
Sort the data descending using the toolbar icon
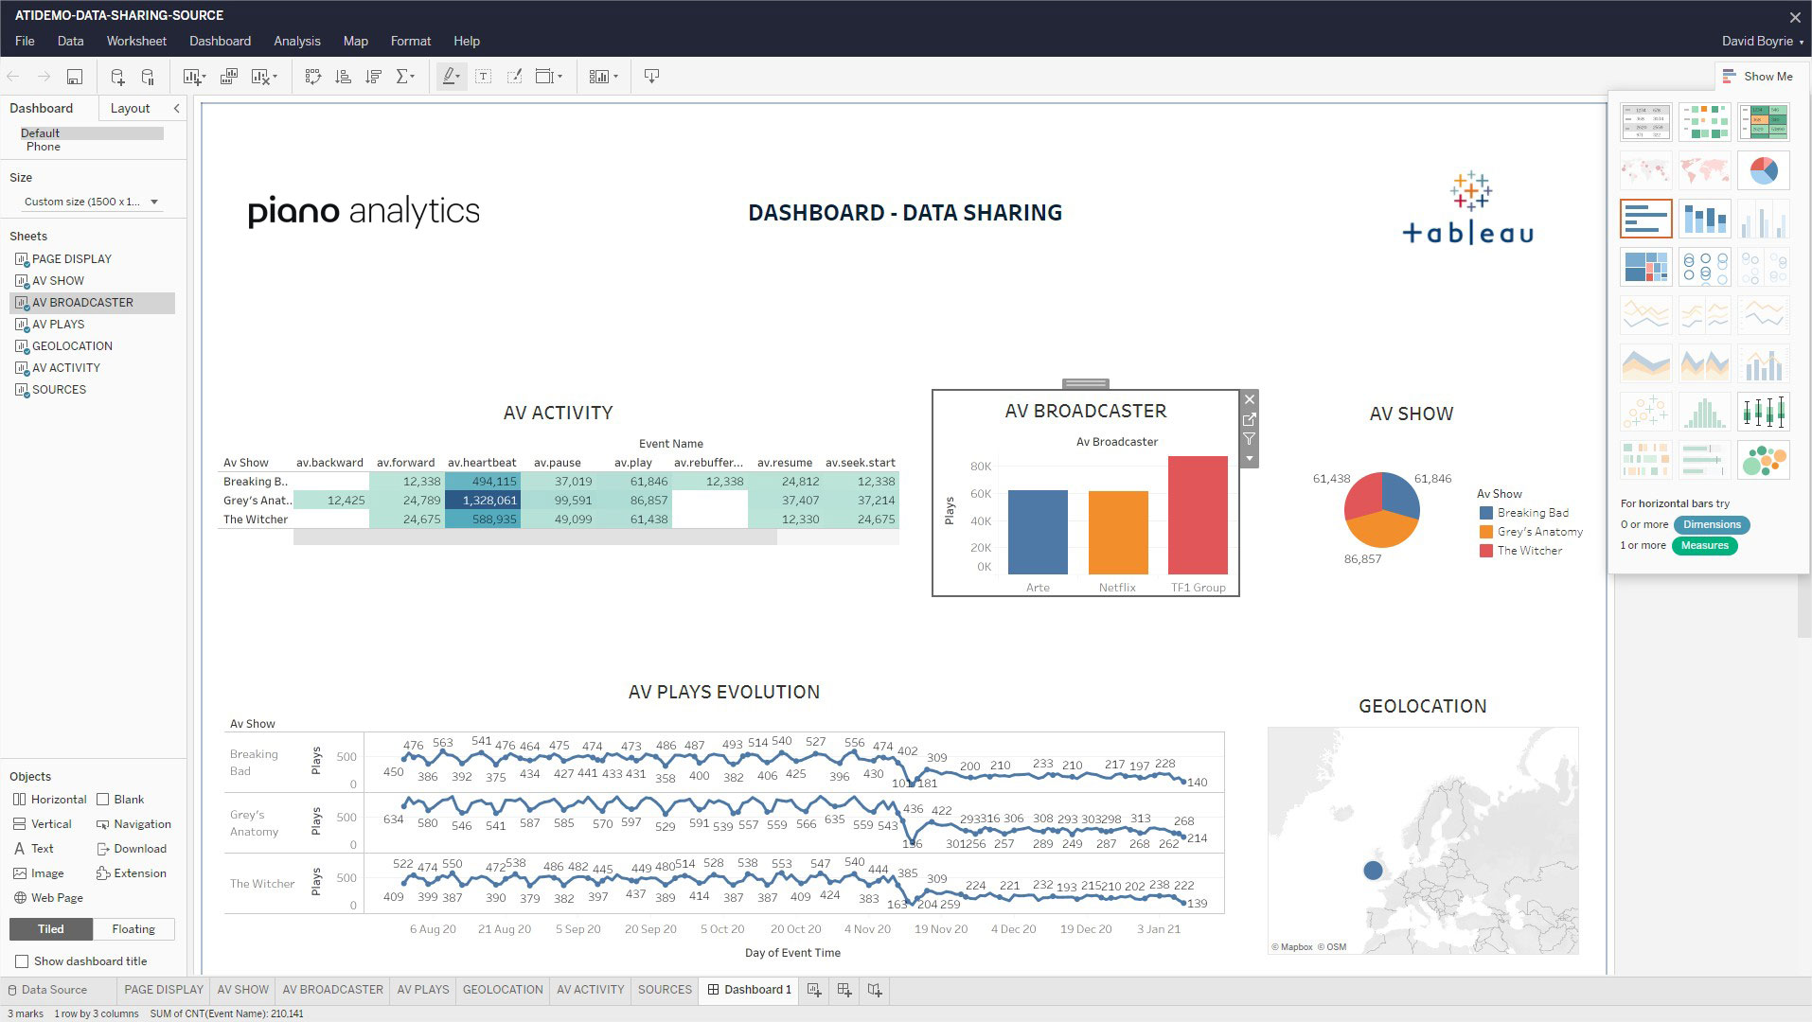[x=373, y=76]
